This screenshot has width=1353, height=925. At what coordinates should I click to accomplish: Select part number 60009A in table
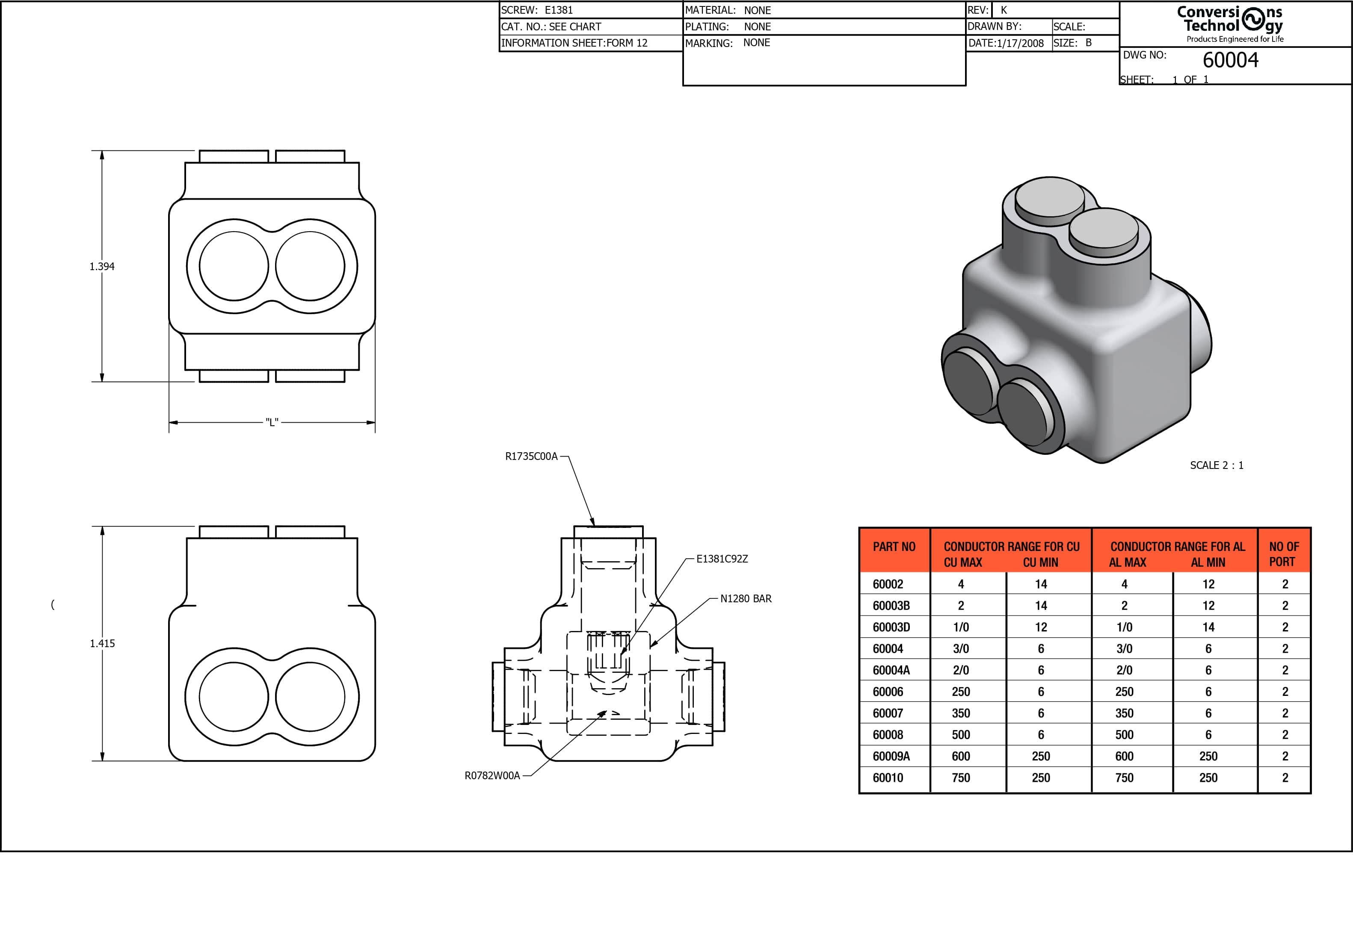[891, 756]
